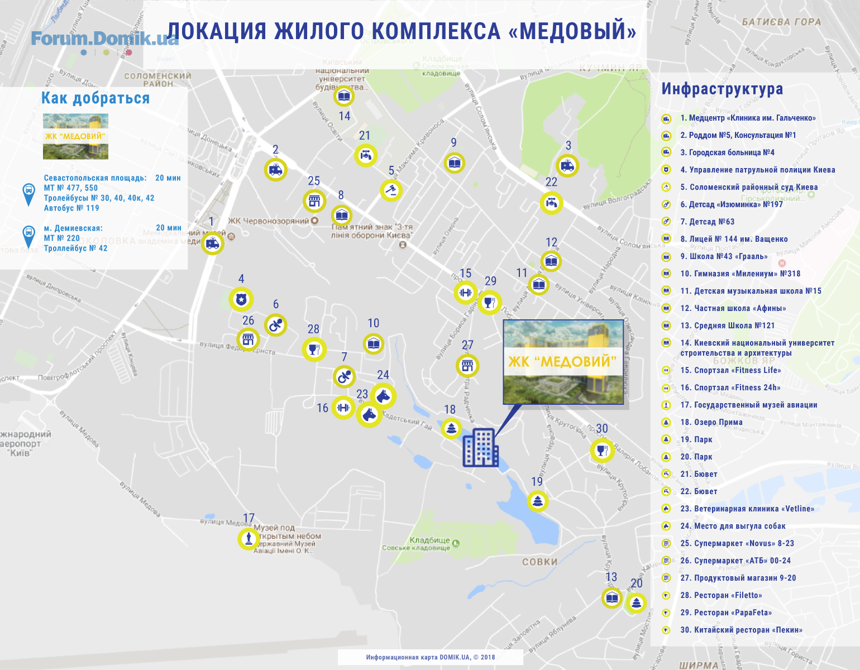The width and height of the screenshot is (860, 670).
Task: Open marker 16 dumbbell icon
Action: click(x=343, y=408)
